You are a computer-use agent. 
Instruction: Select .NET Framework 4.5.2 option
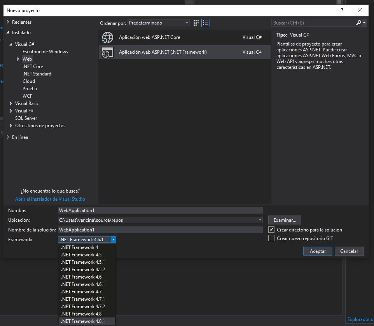[87, 270]
